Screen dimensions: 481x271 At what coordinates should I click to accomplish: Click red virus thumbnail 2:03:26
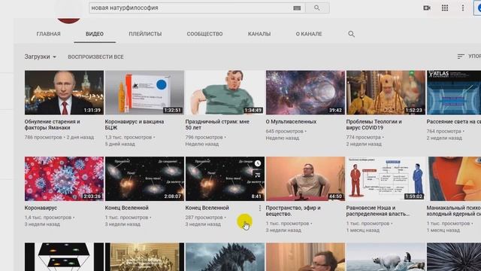click(64, 179)
